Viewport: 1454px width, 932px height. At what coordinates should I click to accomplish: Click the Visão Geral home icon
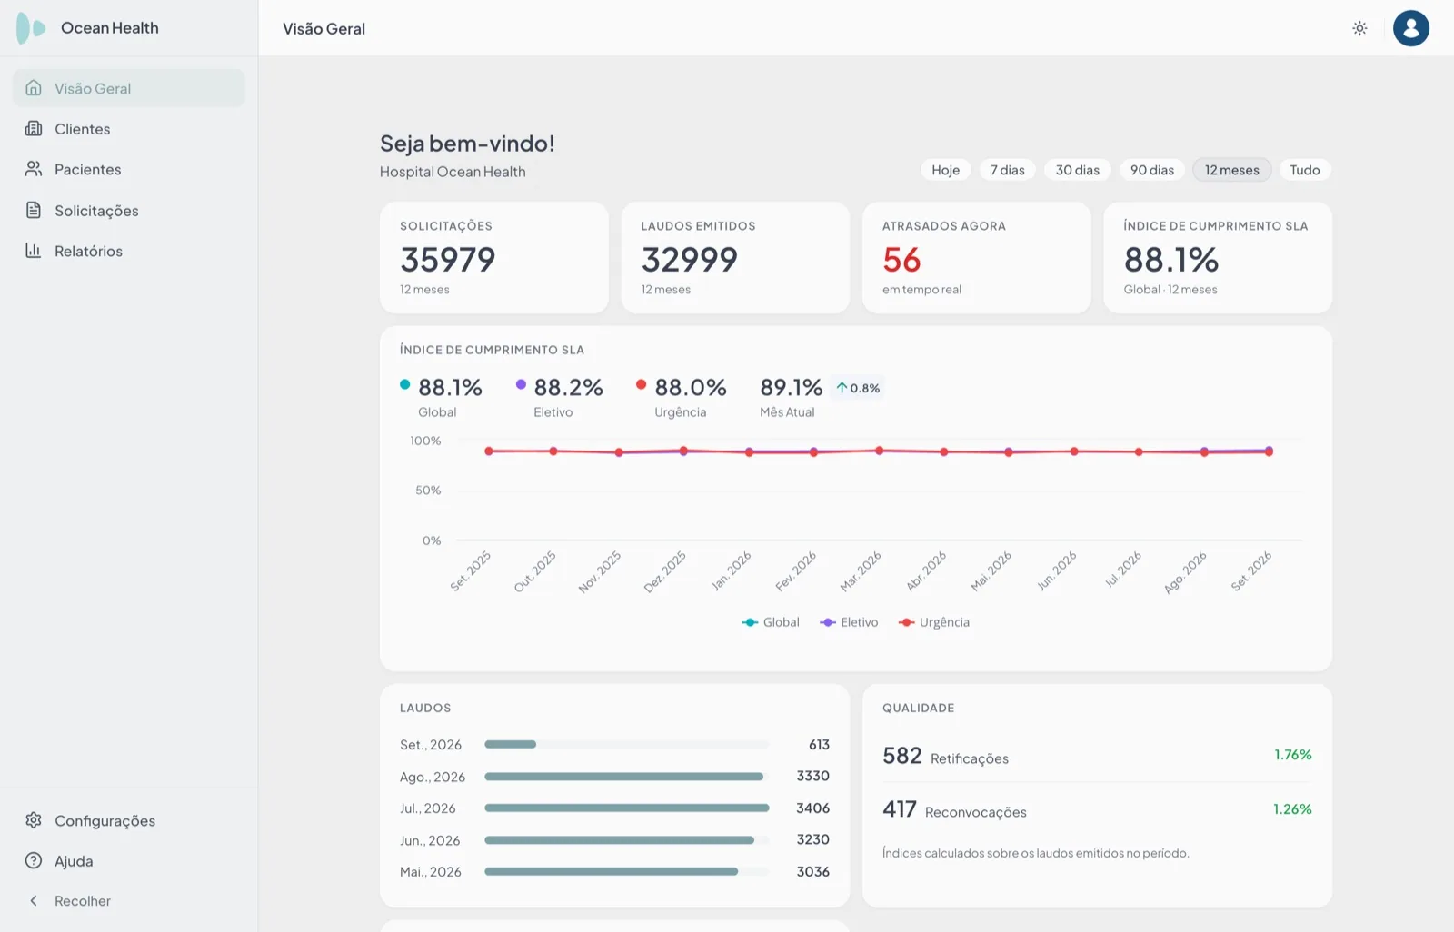click(x=34, y=88)
